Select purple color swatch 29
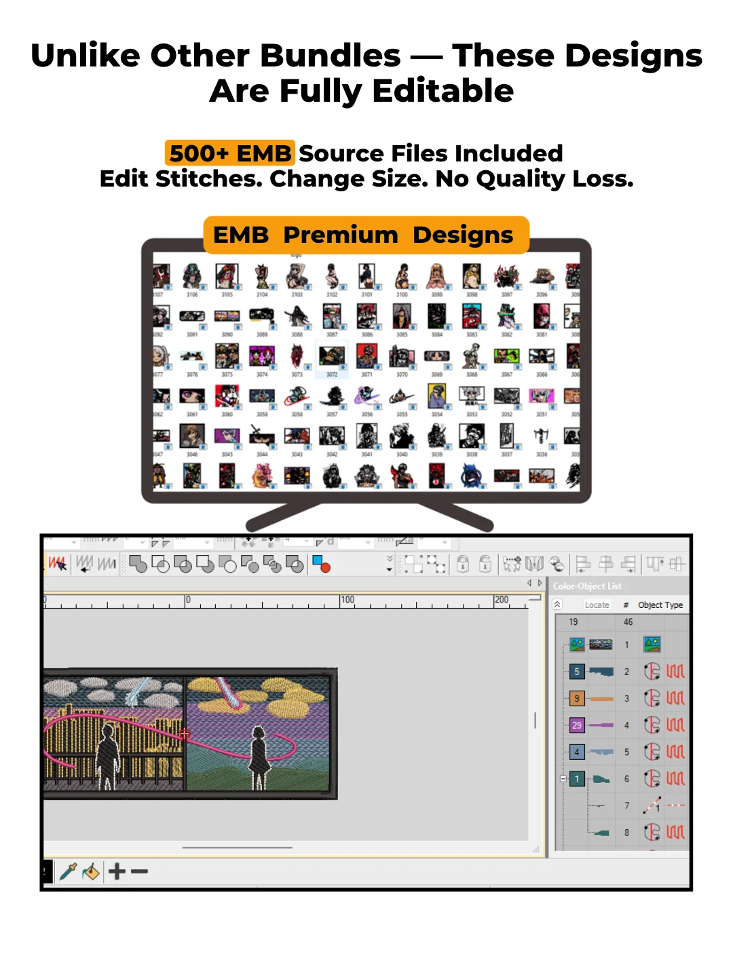733x977 pixels. click(577, 725)
